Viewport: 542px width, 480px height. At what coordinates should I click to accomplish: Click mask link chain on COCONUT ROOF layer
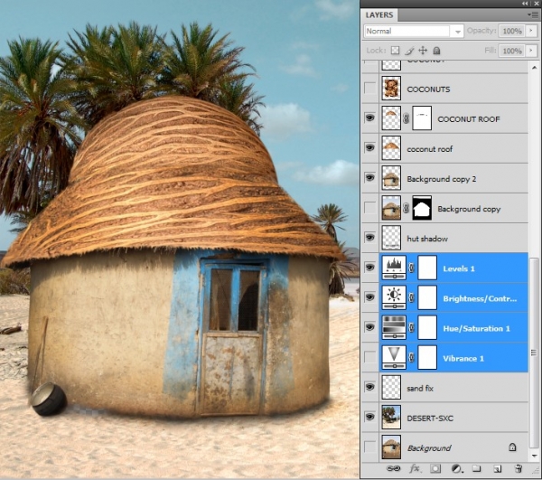coord(406,118)
